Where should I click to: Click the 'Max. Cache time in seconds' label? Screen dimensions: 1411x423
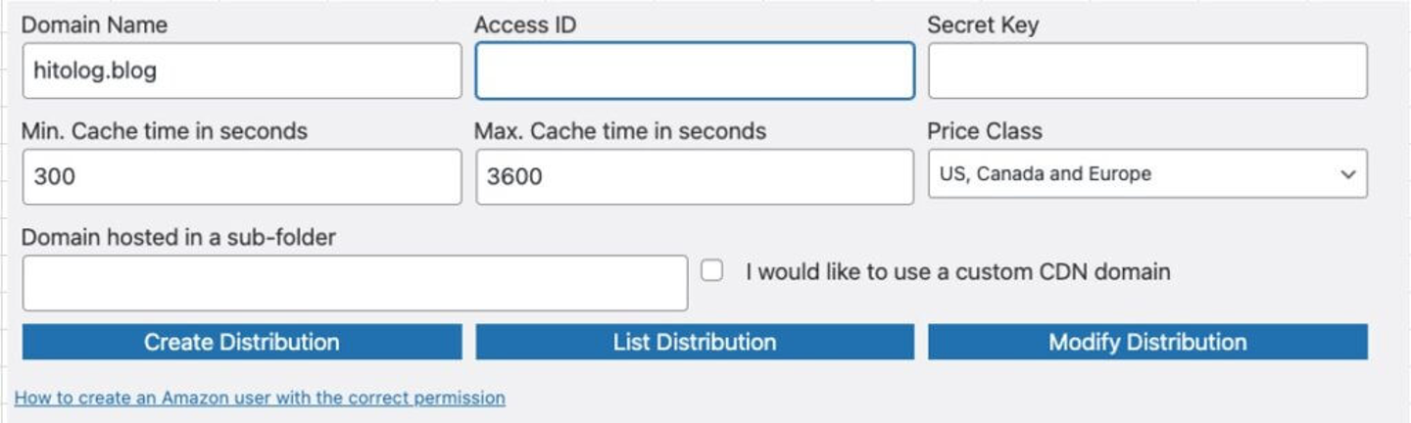[620, 131]
